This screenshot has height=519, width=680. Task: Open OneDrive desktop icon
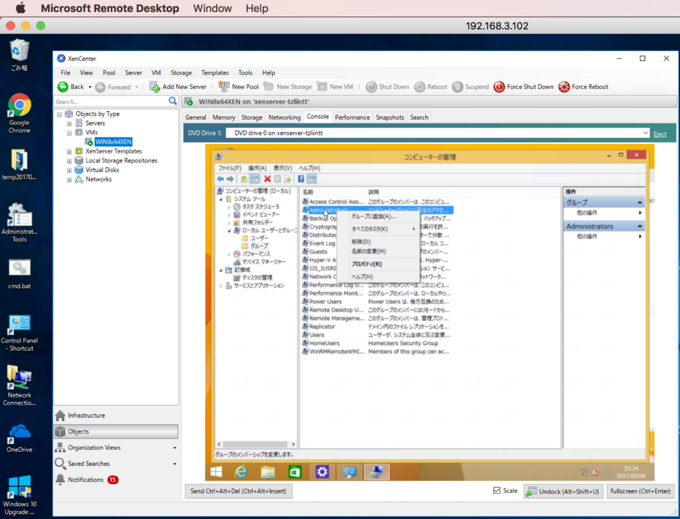[19, 438]
